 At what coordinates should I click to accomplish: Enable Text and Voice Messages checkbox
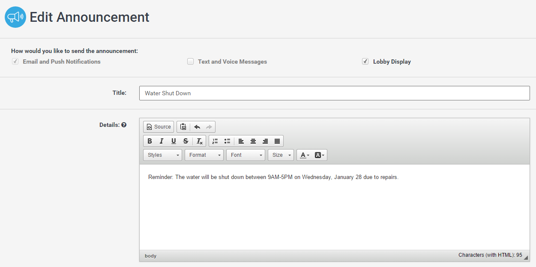click(x=191, y=62)
